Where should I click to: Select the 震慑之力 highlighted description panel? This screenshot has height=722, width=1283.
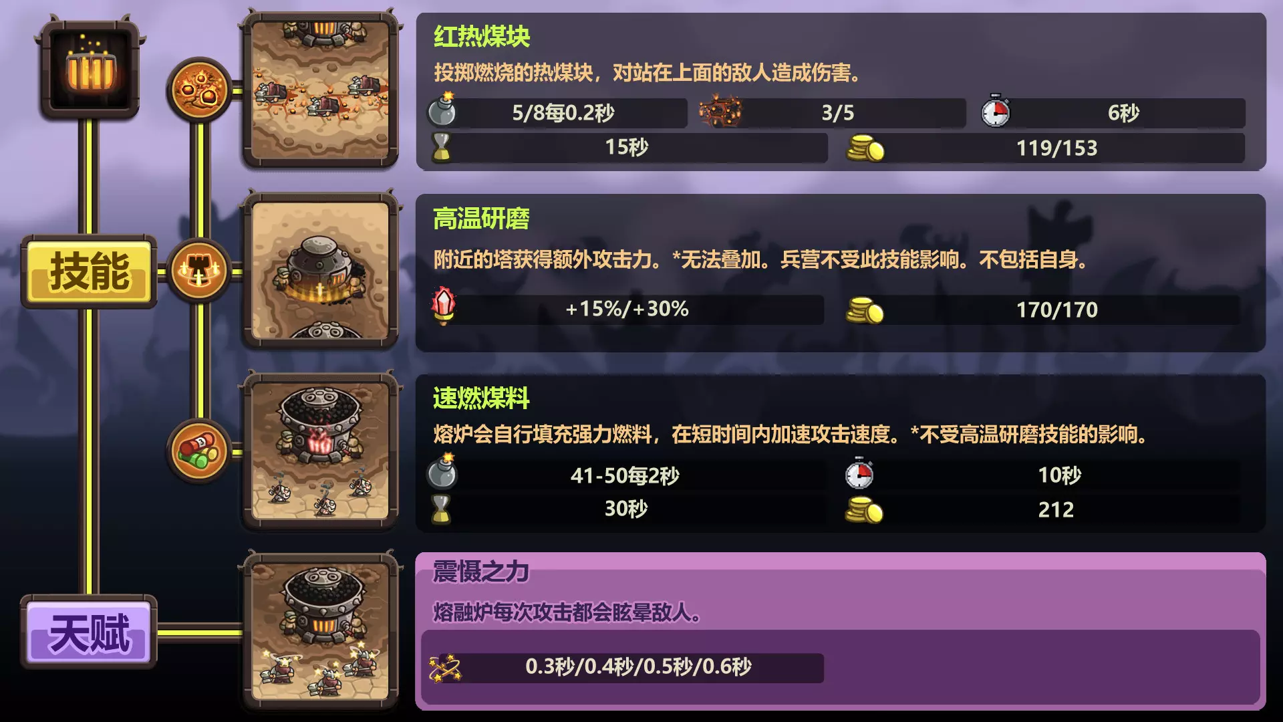coord(841,631)
